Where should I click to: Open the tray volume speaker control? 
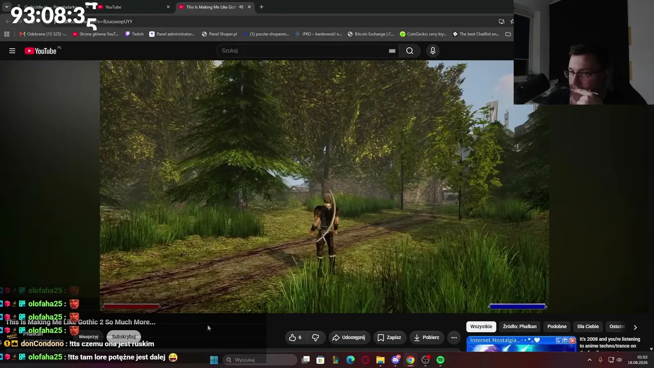[619, 360]
